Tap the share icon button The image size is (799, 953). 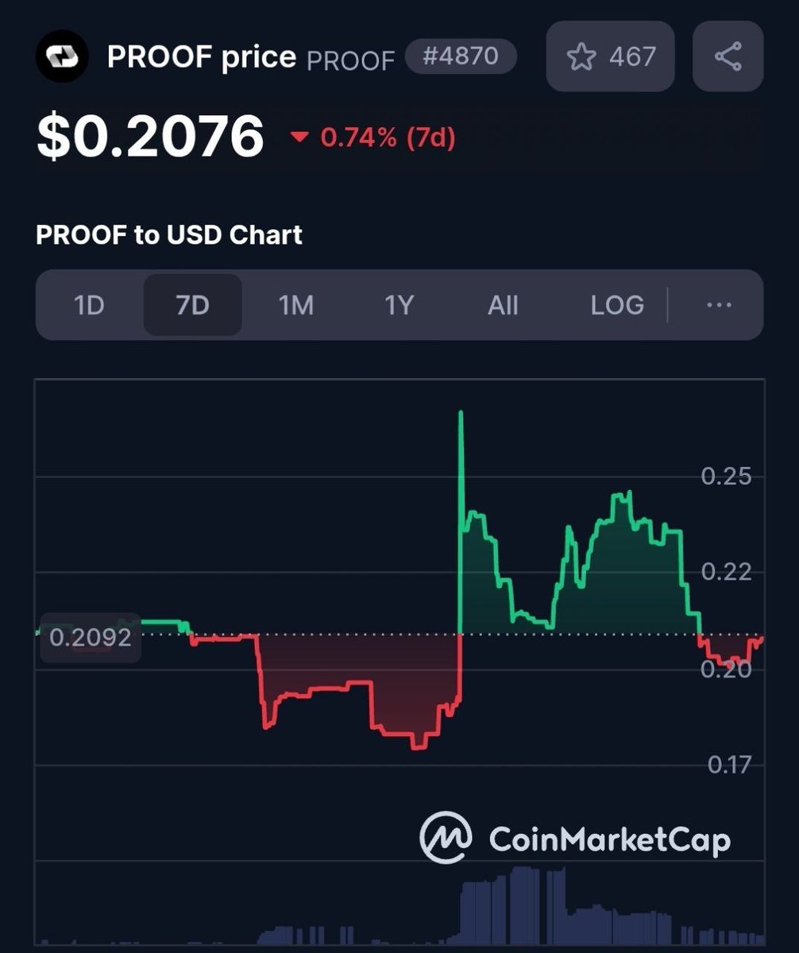[x=728, y=56]
